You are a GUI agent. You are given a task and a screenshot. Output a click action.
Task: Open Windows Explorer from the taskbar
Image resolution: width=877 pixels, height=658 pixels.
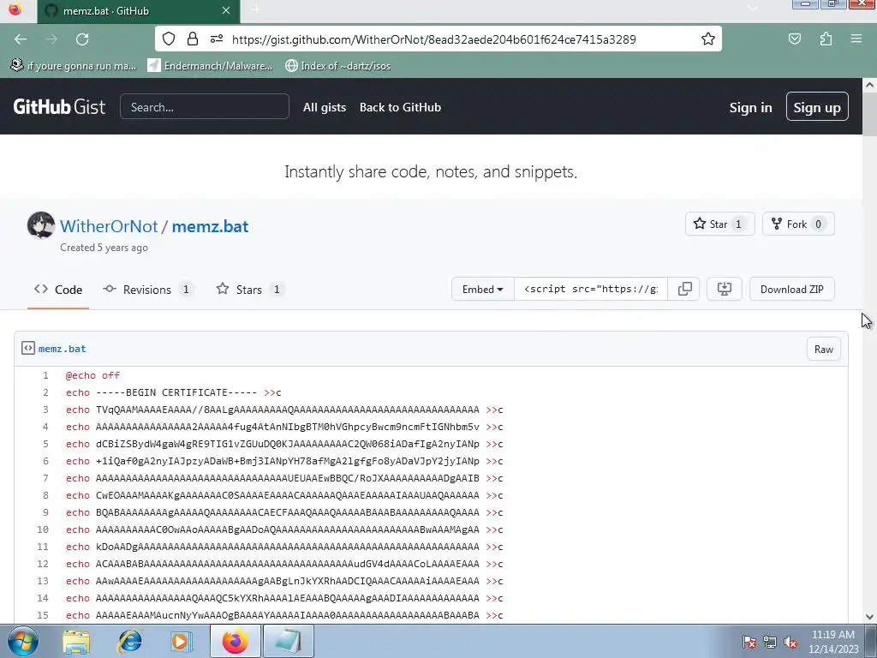[75, 641]
